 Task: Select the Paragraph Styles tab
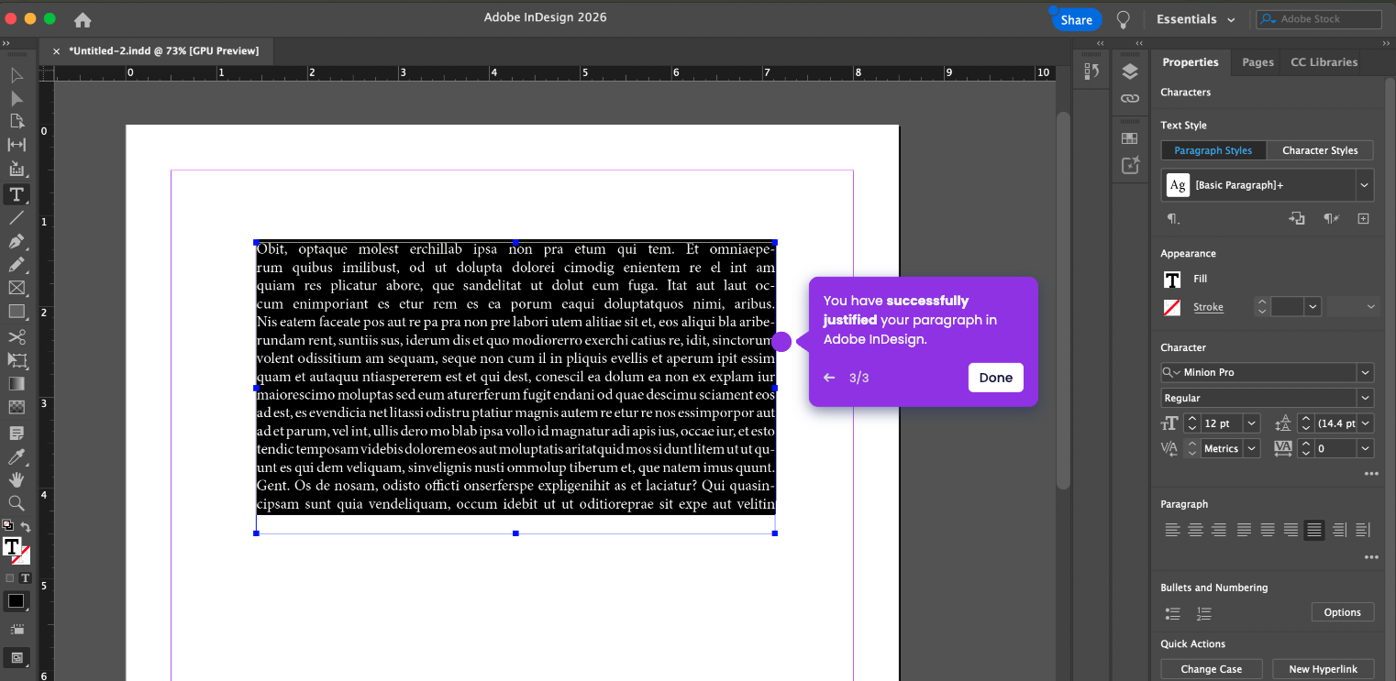click(1213, 150)
